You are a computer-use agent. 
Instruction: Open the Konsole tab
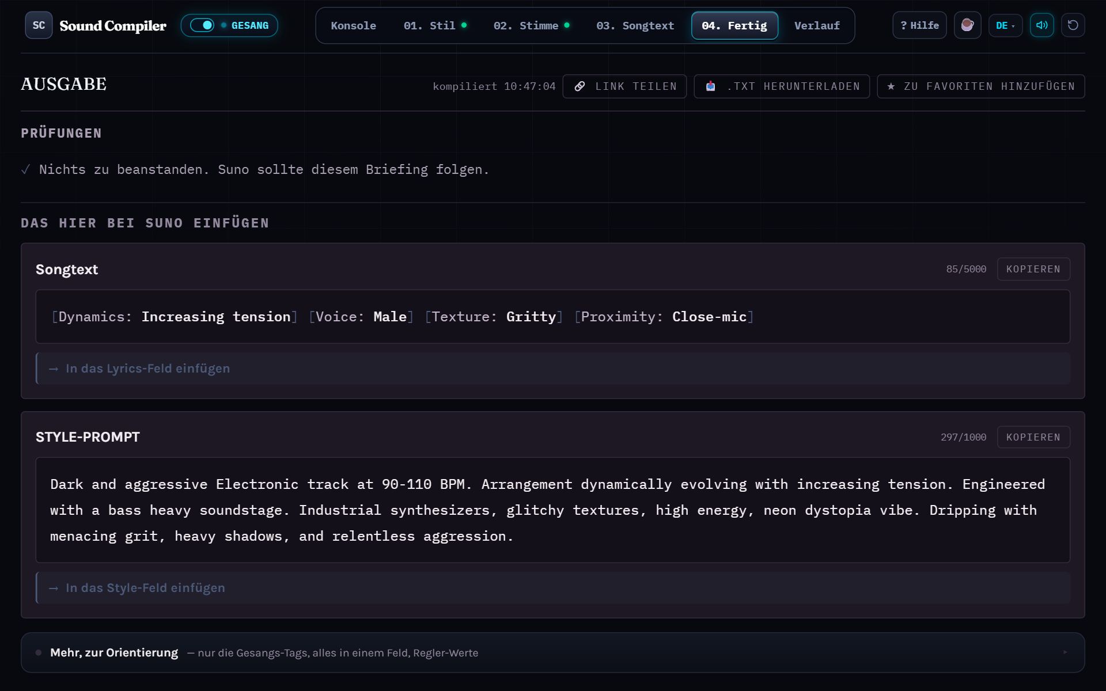(x=353, y=25)
